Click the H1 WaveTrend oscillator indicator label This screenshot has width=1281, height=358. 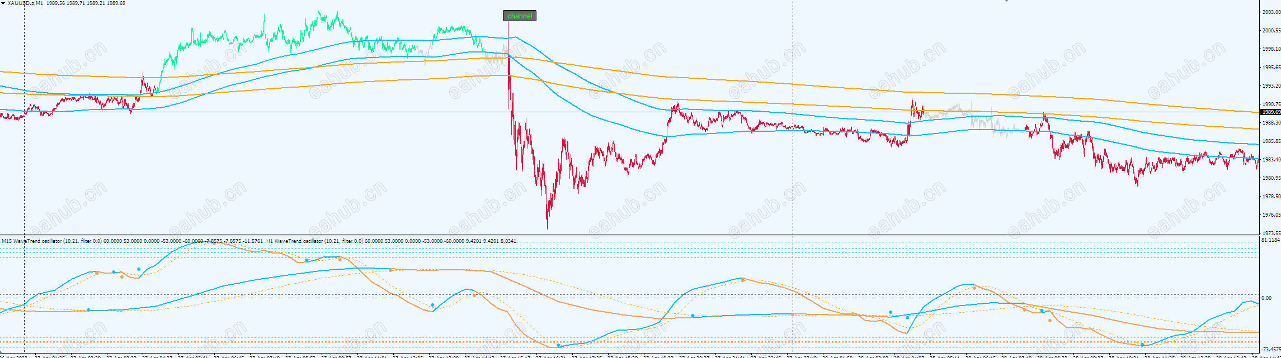(x=391, y=241)
